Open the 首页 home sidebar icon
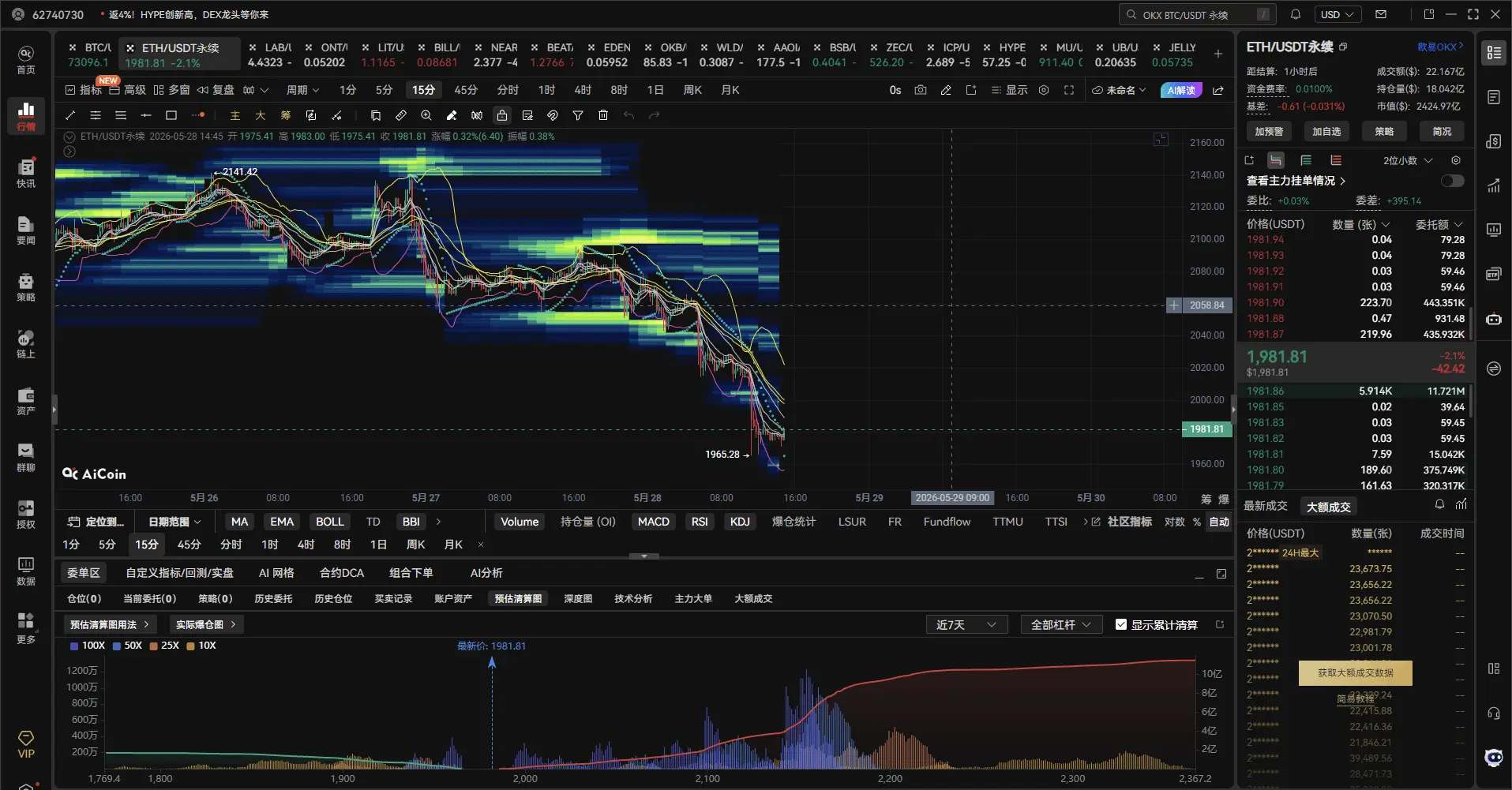 [x=26, y=59]
